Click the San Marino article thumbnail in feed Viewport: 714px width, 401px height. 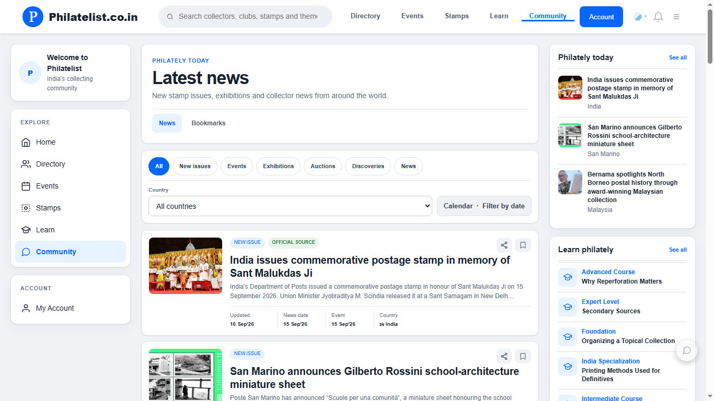(186, 375)
